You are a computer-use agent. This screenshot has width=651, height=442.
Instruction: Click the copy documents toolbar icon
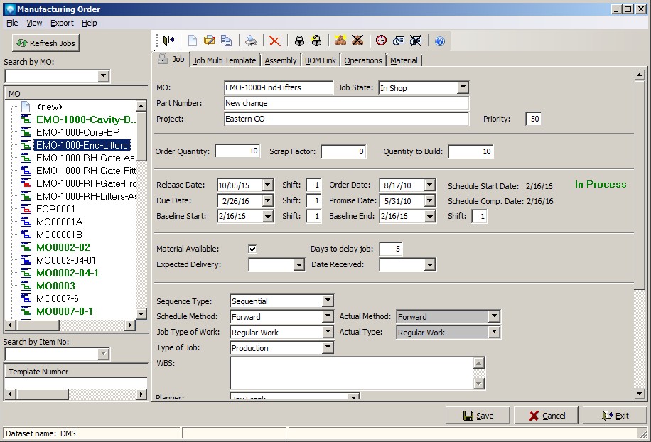[227, 41]
